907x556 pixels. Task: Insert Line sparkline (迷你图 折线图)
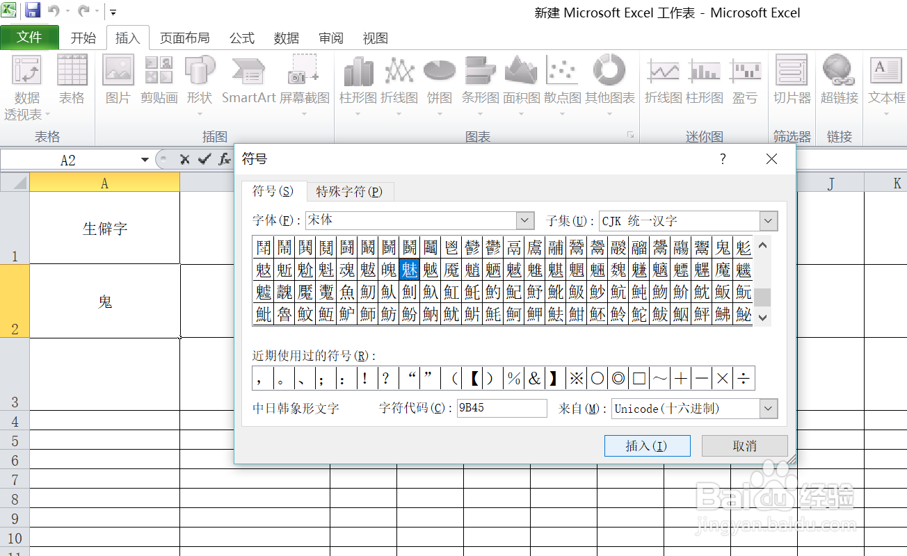click(663, 80)
